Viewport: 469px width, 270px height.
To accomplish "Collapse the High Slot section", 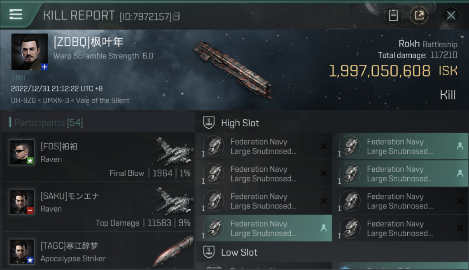I will [x=240, y=123].
